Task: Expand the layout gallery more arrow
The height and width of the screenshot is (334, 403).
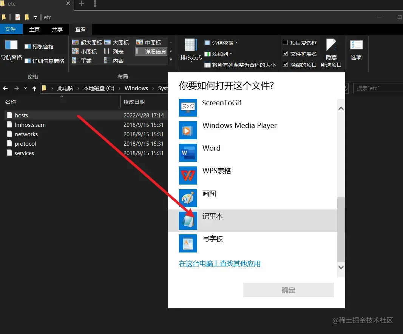Action: point(171,60)
